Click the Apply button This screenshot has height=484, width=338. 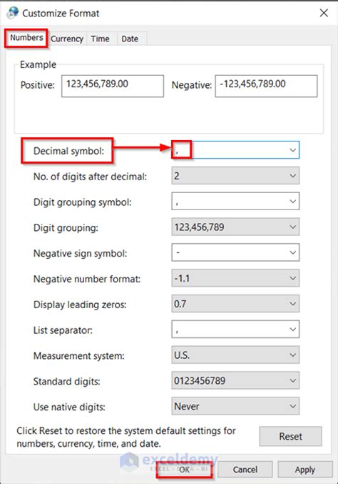(305, 470)
